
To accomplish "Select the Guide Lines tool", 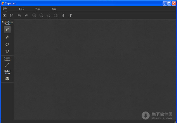I will click(x=7, y=65).
